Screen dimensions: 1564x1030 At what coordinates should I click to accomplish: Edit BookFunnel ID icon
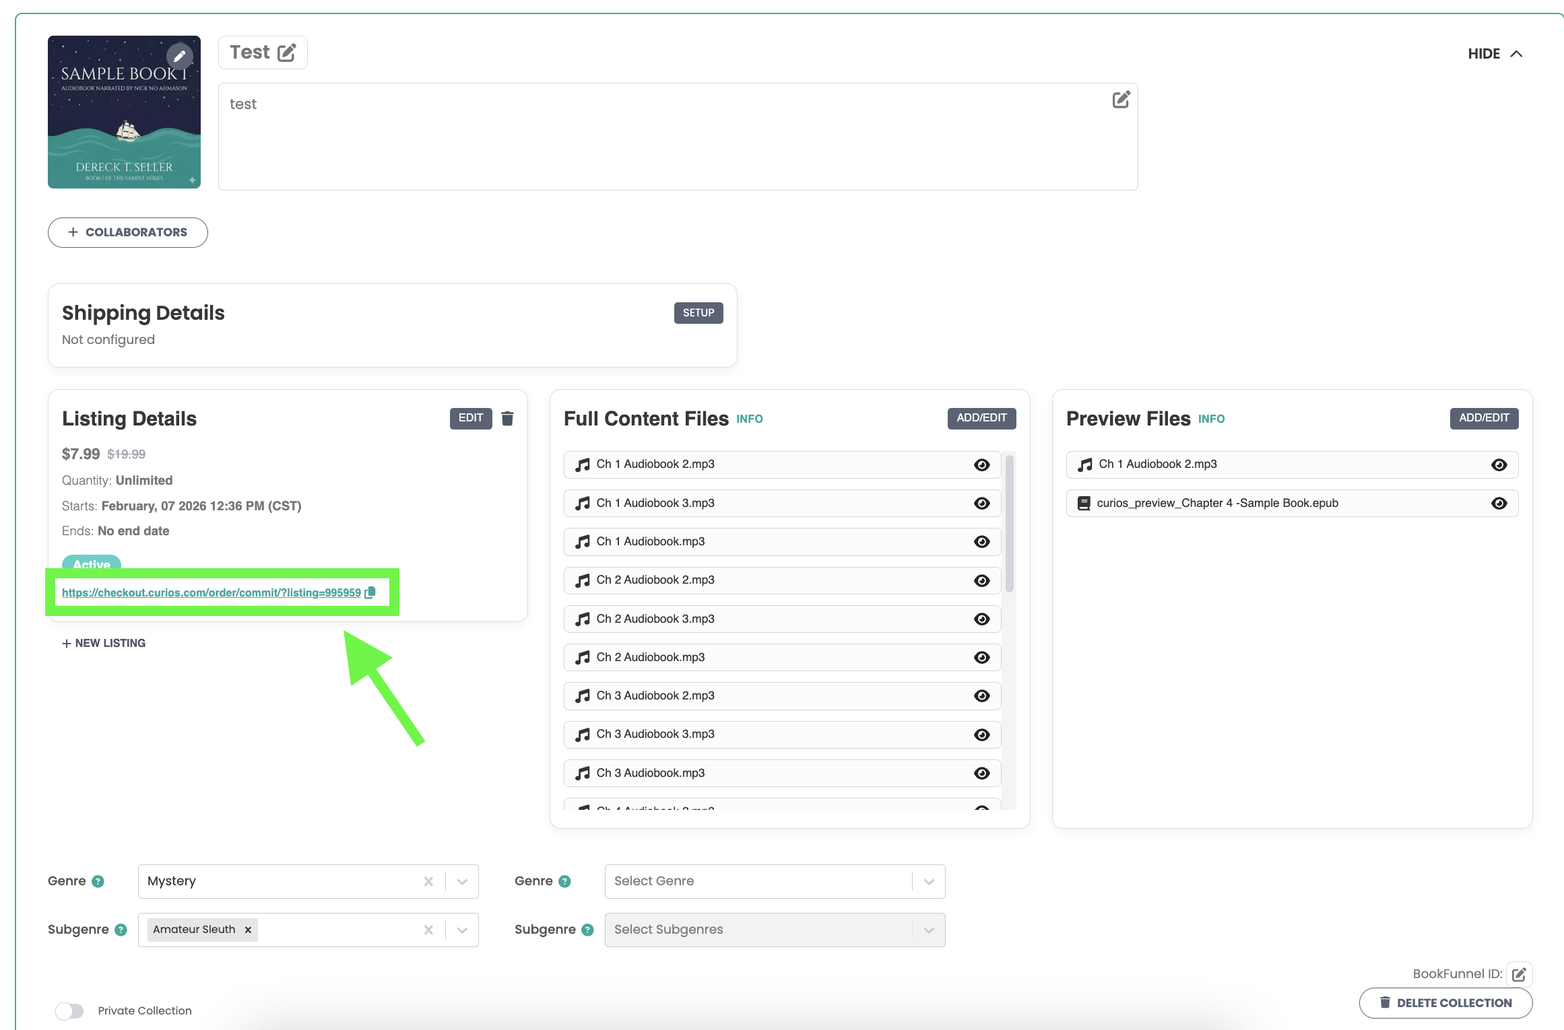tap(1519, 974)
